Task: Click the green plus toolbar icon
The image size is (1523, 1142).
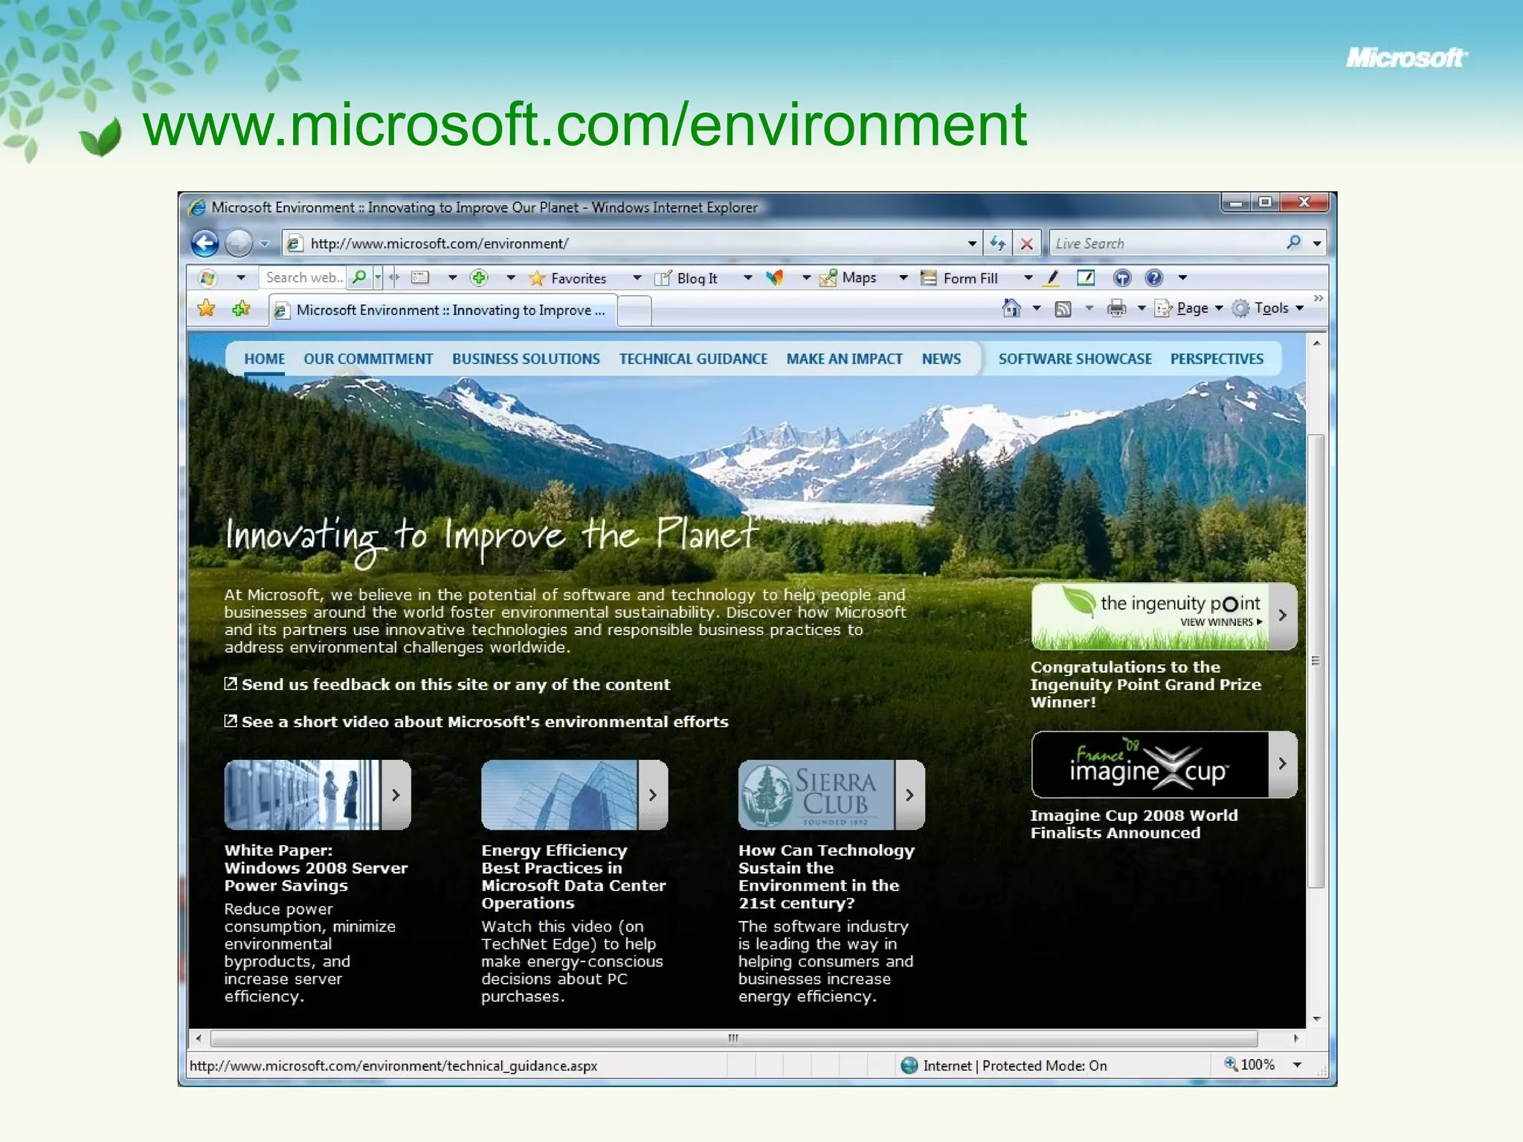Action: coord(479,277)
